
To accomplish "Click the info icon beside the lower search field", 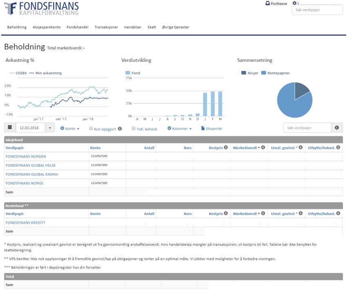I will 337,127.
